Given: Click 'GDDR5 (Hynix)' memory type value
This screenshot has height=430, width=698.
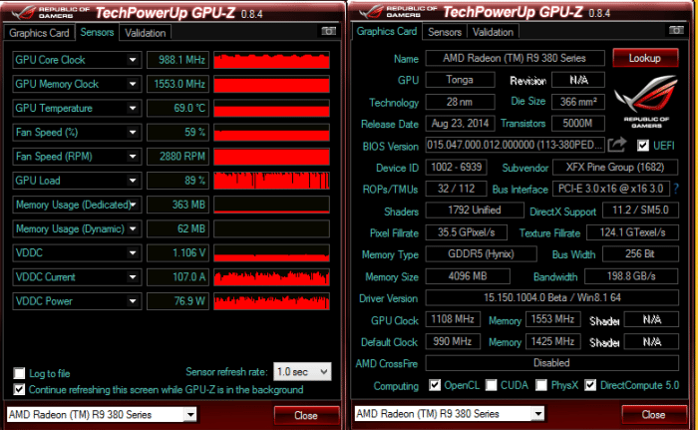Looking at the screenshot, I should point(482,253).
